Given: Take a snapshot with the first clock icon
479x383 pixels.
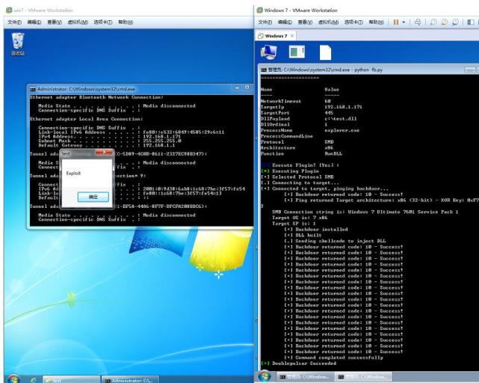Looking at the screenshot, I should coord(433,22).
